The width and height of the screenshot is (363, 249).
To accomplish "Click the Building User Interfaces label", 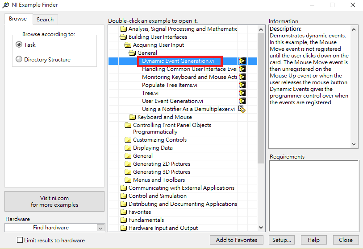I will [x=158, y=37].
